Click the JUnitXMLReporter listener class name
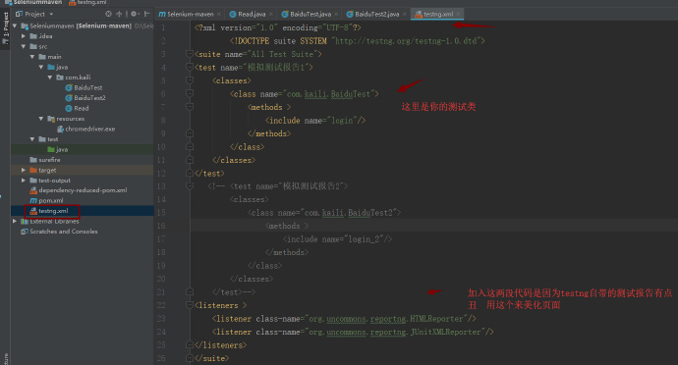 tap(395, 332)
